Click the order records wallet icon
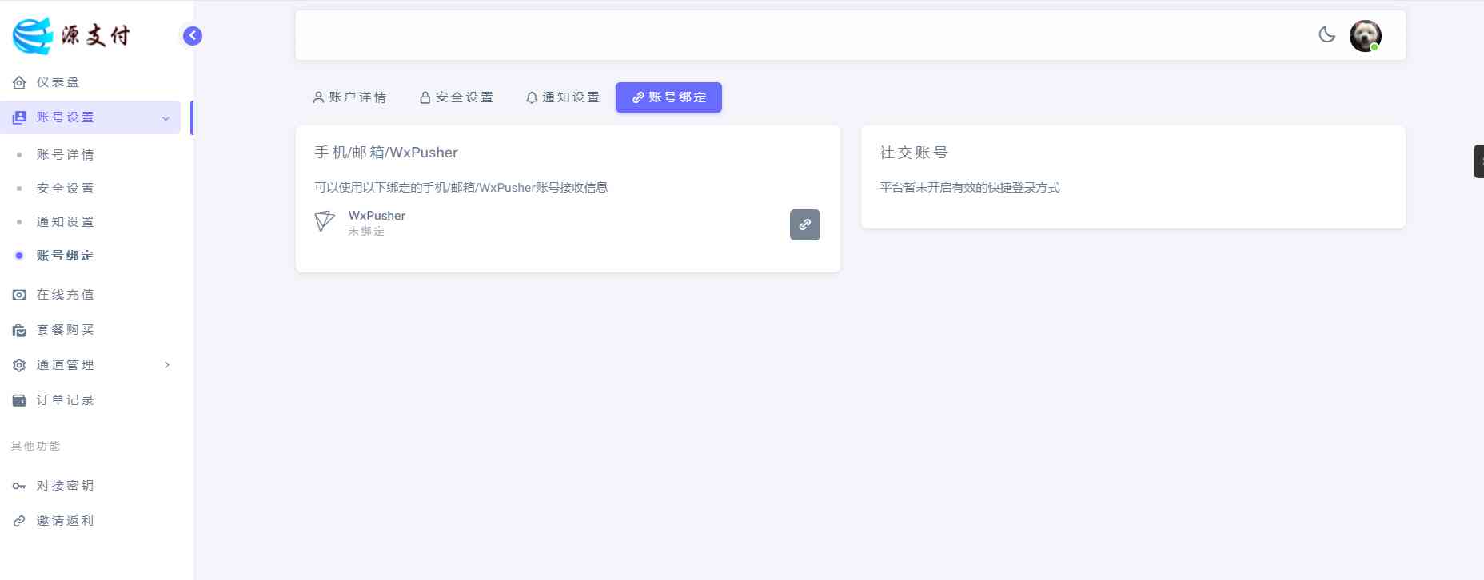The image size is (1484, 580). [19, 400]
